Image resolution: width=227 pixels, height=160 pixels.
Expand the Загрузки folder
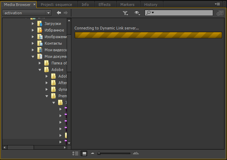pyautogui.click(x=33, y=24)
